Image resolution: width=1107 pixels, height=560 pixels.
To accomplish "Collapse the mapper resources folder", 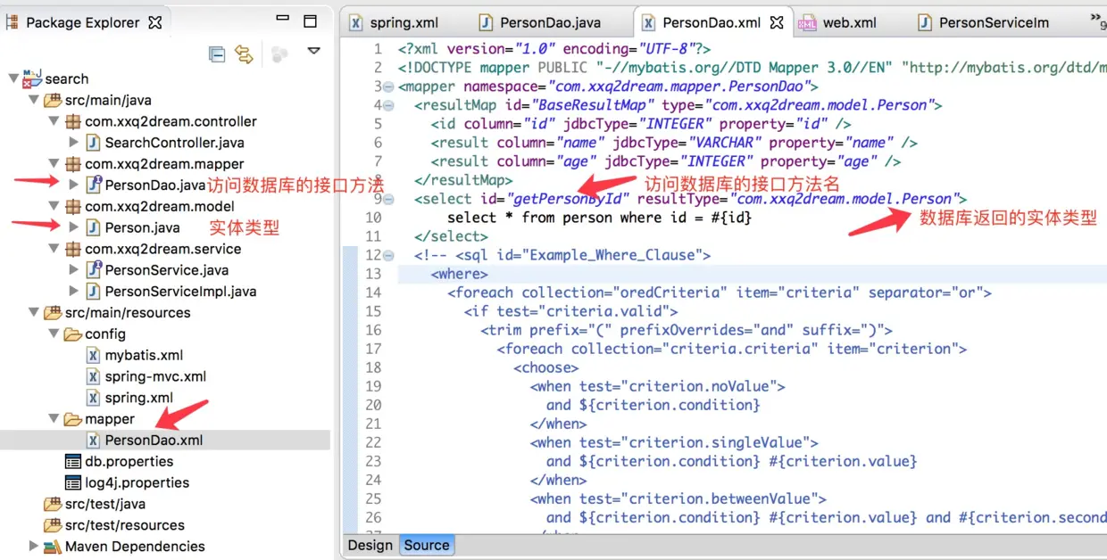I will click(x=54, y=419).
